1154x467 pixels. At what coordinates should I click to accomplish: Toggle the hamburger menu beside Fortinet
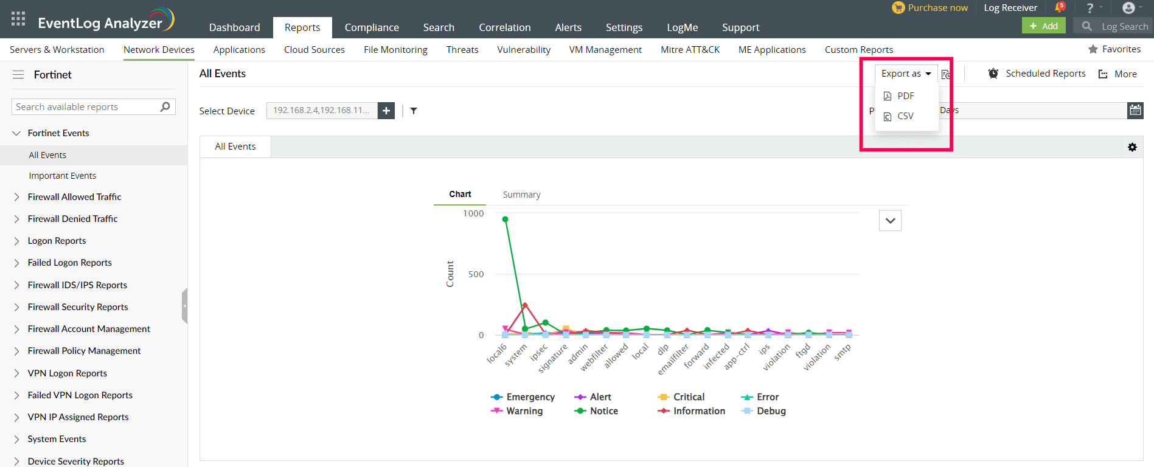18,75
